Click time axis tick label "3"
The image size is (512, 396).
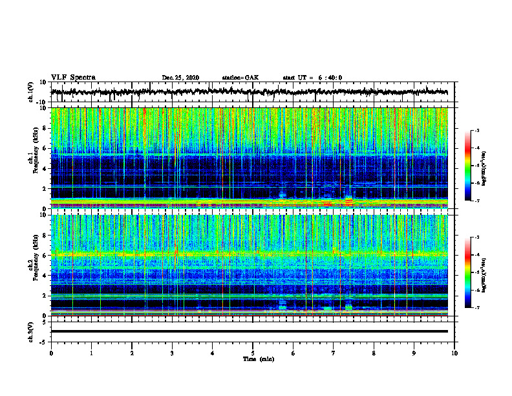coord(172,353)
